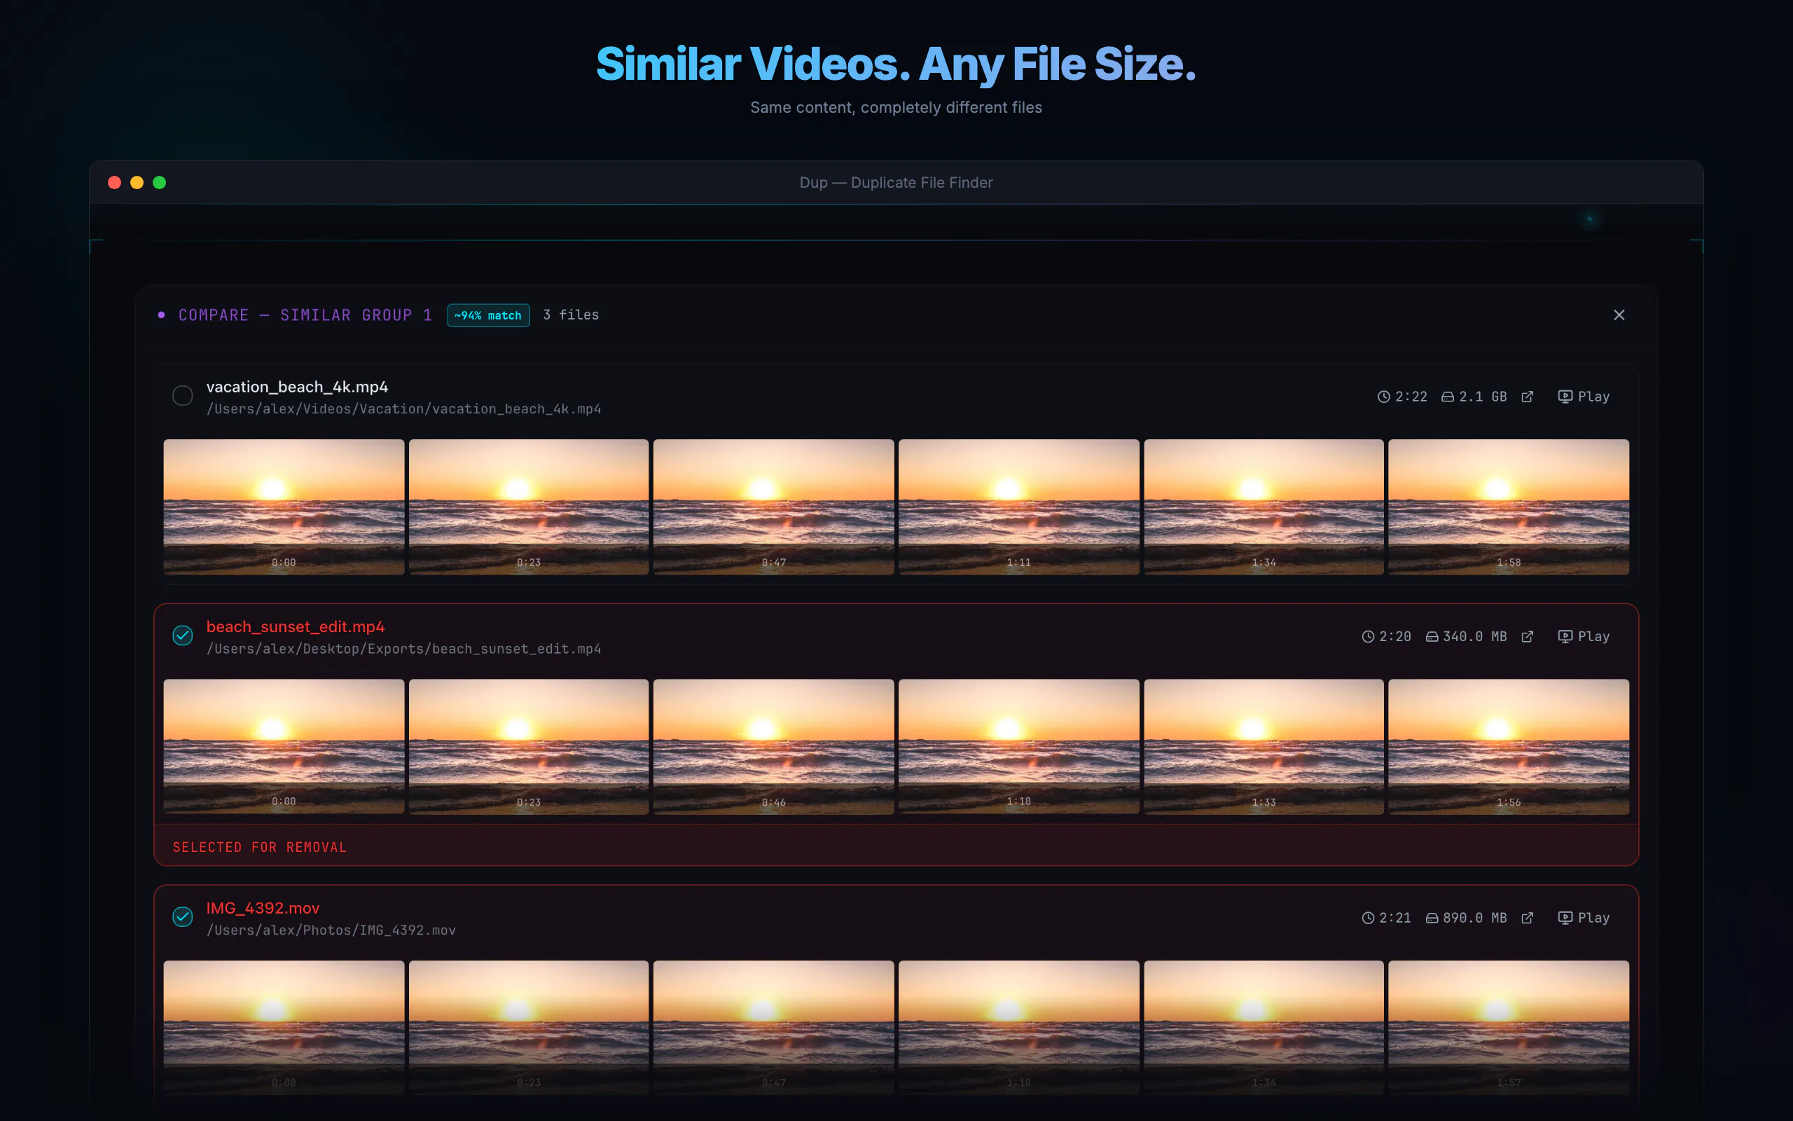1793x1121 pixels.
Task: Click the "COMPARE — SIMILAR GROUP 1" heading
Action: pos(305,315)
